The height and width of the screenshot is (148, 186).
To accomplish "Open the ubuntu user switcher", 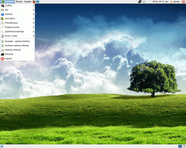I will pyautogui.click(x=175, y=2).
